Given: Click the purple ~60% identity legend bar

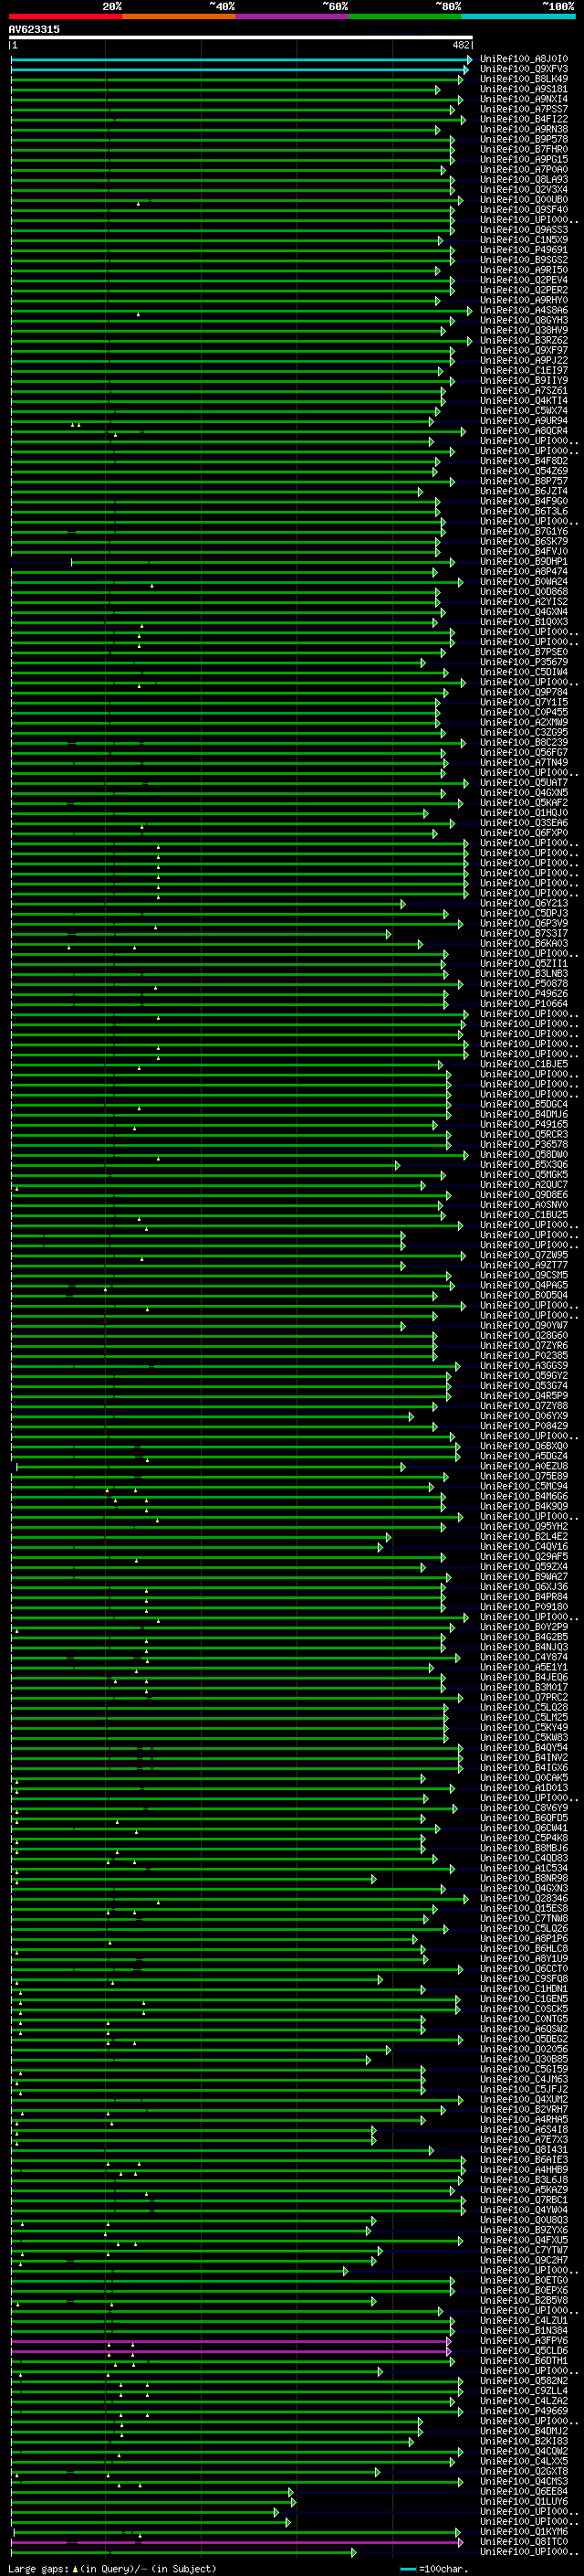Looking at the screenshot, I should tap(293, 16).
